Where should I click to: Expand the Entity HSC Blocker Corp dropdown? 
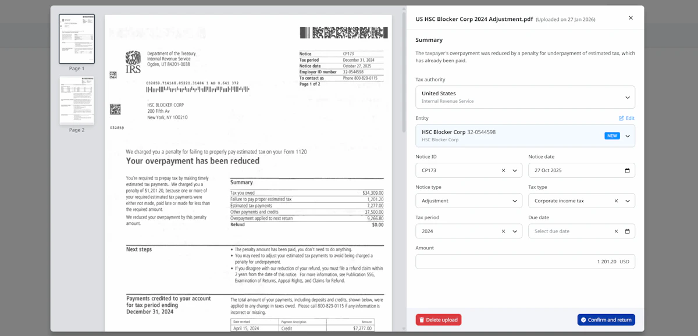[628, 136]
